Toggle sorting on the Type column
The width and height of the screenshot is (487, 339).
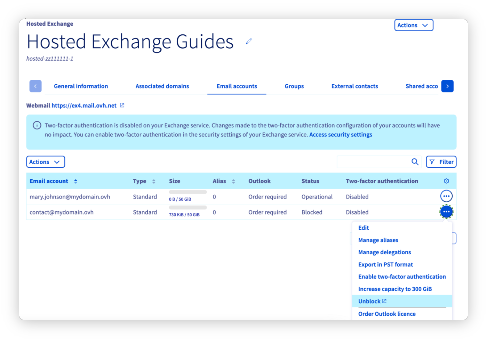pyautogui.click(x=154, y=181)
